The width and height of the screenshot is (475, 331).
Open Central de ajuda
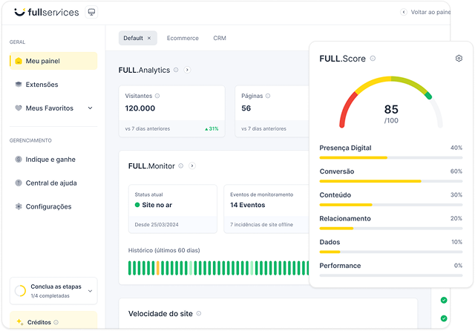[51, 183]
